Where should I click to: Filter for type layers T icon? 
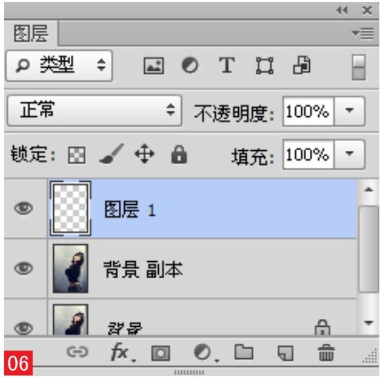click(x=227, y=65)
